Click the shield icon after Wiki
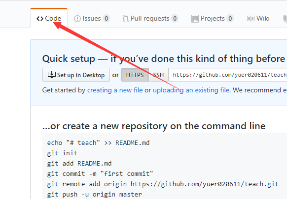 coord(285,19)
